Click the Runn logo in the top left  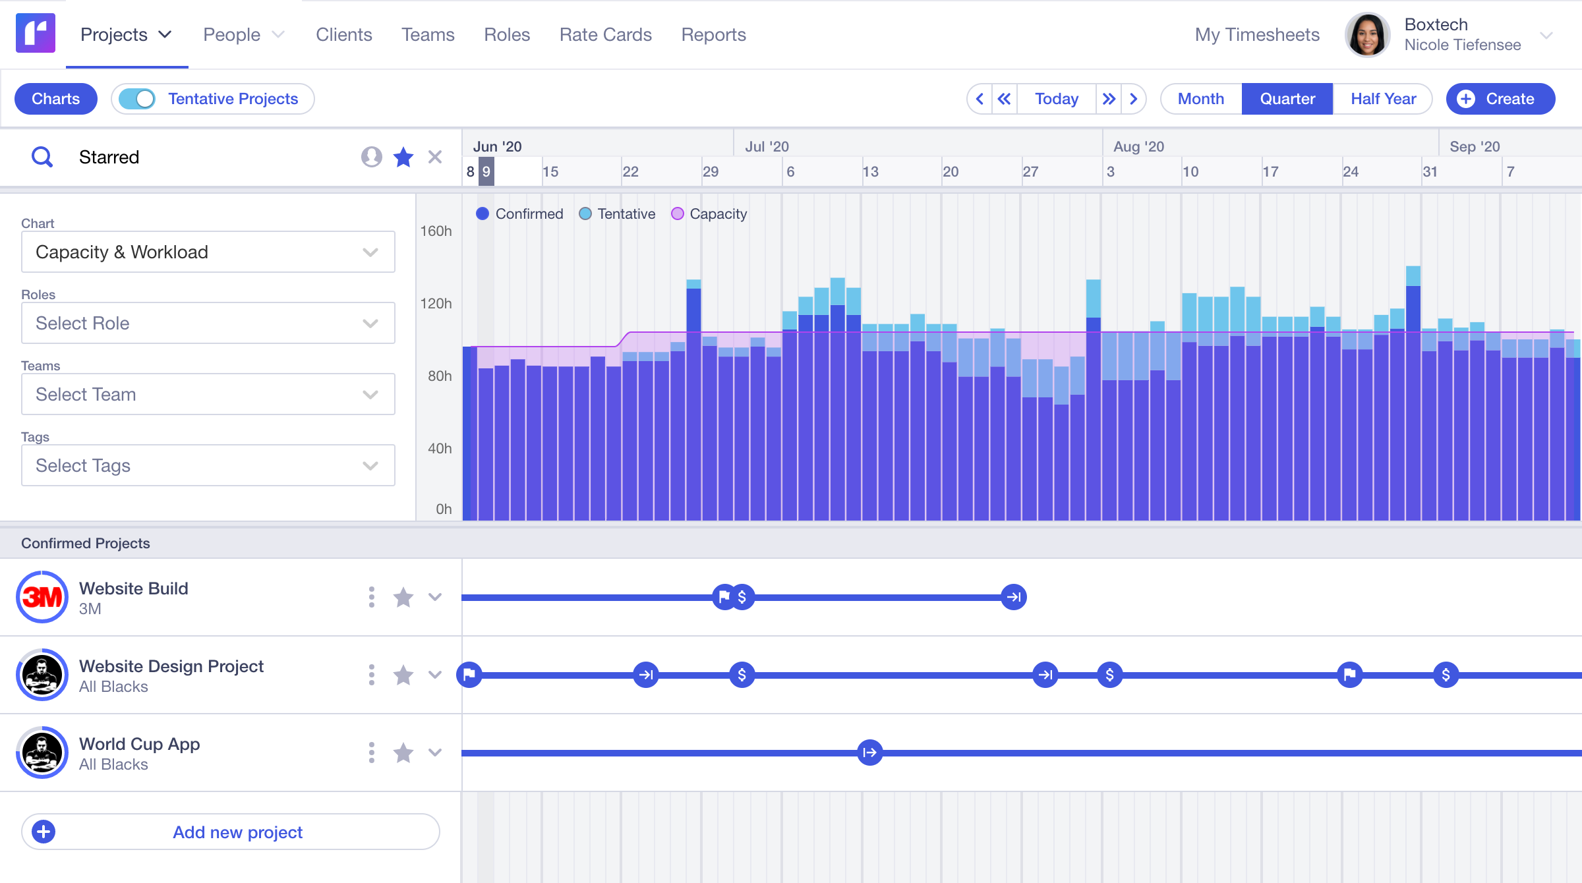coord(35,34)
